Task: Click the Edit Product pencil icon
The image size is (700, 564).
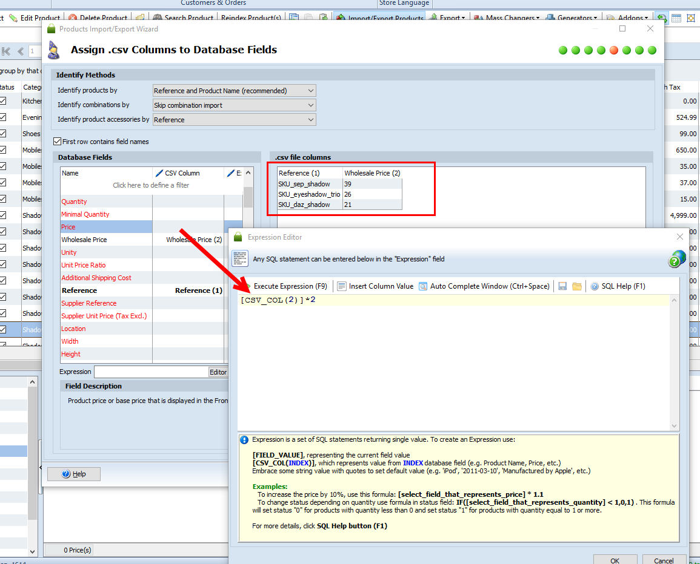Action: click(13, 18)
